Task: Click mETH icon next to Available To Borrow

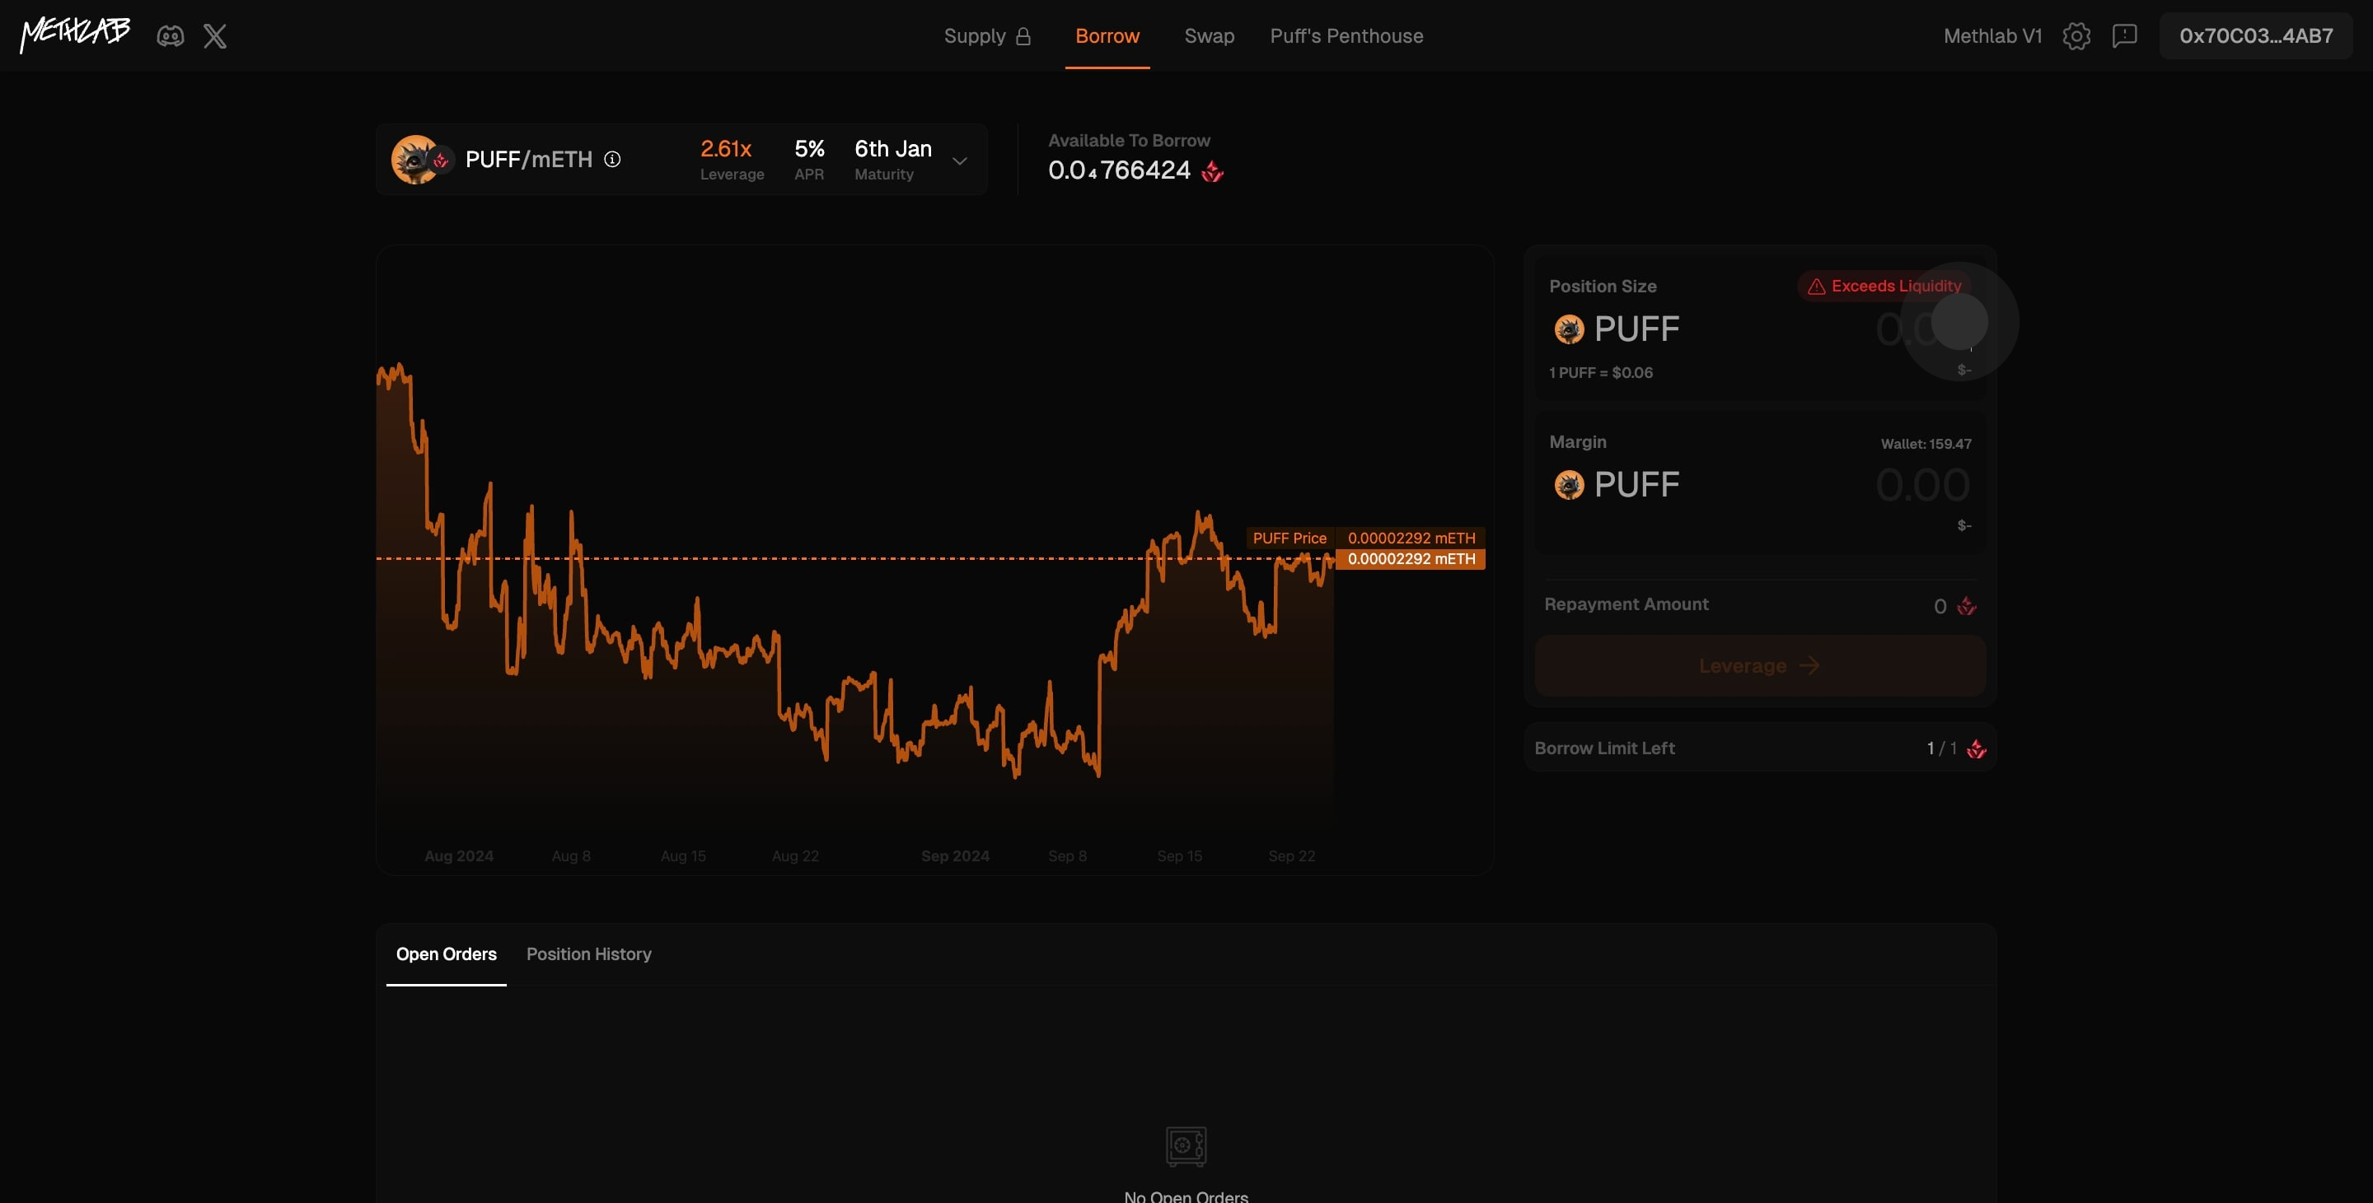Action: coord(1212,171)
